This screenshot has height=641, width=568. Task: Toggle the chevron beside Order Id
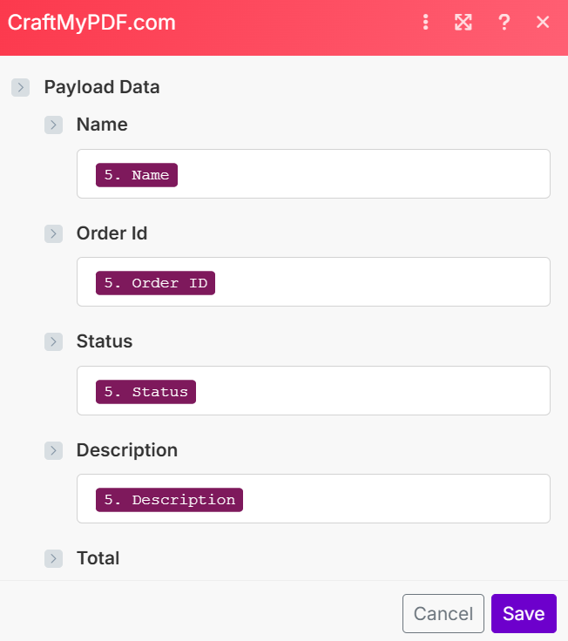[x=54, y=233]
